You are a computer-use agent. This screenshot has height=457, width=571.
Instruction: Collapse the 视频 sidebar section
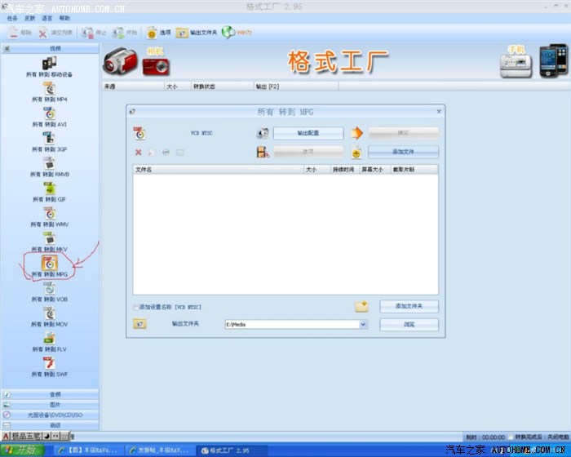50,48
